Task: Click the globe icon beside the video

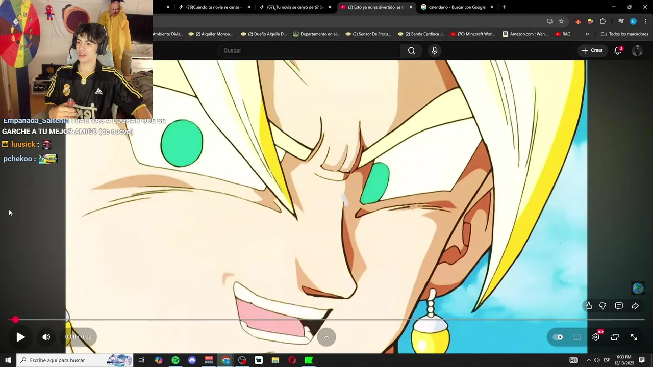Action: point(638,289)
